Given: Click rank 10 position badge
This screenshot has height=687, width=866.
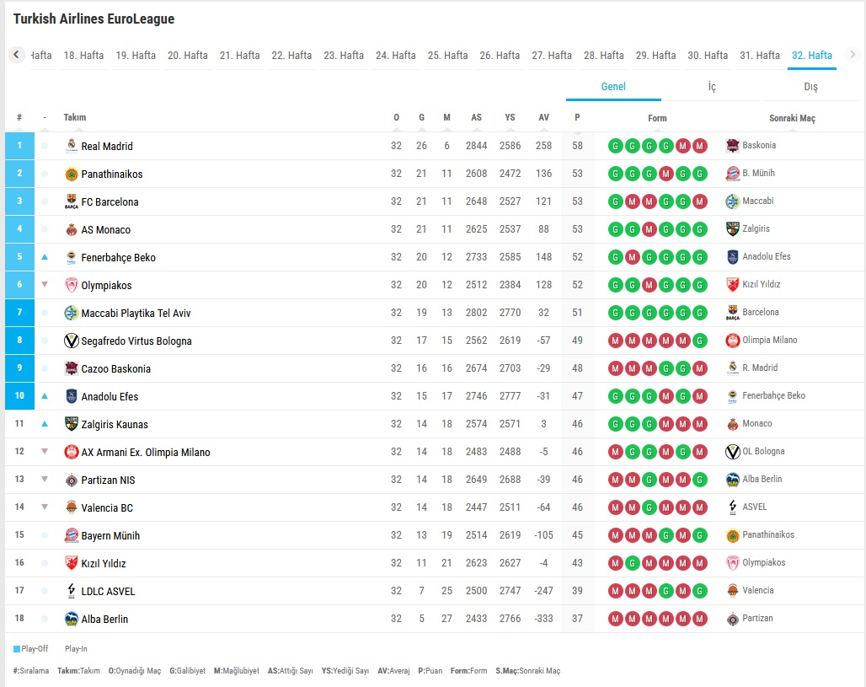Looking at the screenshot, I should pyautogui.click(x=20, y=396).
